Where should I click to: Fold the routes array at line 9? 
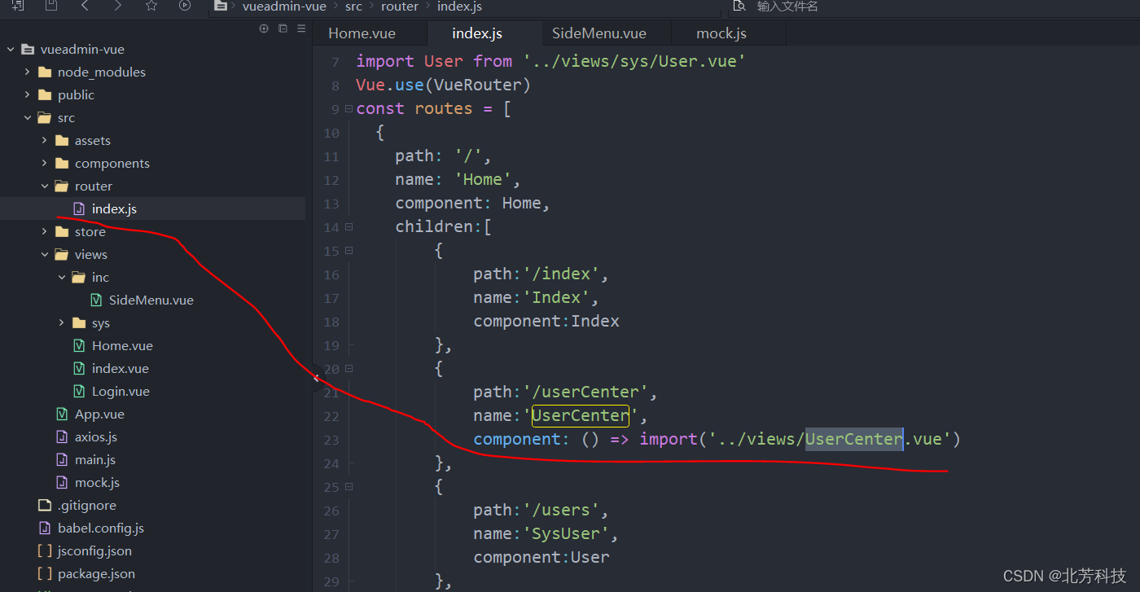coord(349,108)
